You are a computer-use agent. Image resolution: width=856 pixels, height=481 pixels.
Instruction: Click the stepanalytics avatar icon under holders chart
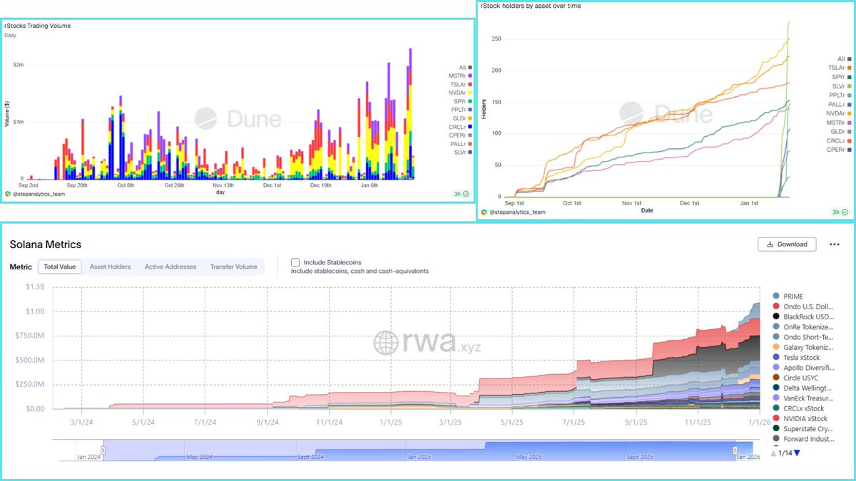pyautogui.click(x=484, y=212)
